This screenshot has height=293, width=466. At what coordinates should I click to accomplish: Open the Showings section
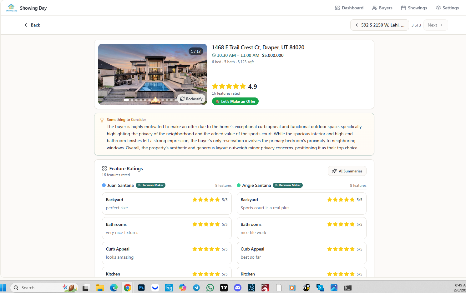click(414, 8)
